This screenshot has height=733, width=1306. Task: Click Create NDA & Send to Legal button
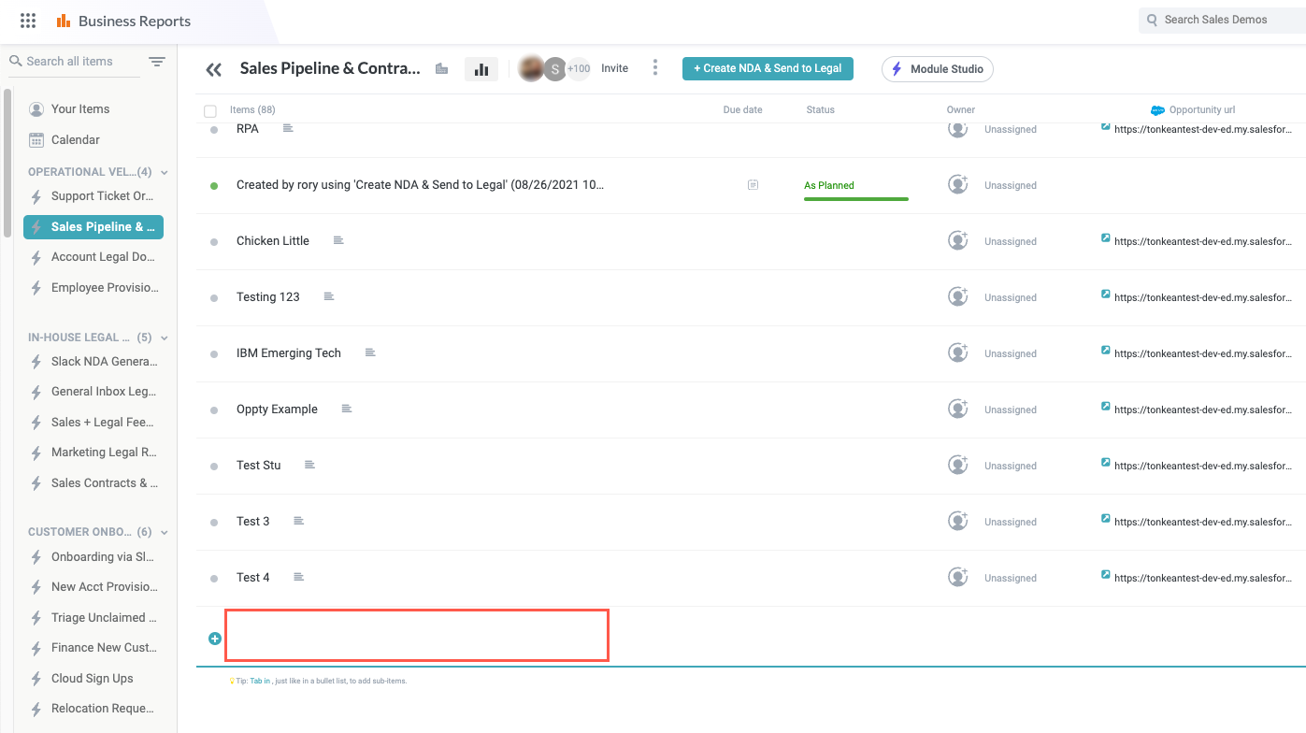768,68
